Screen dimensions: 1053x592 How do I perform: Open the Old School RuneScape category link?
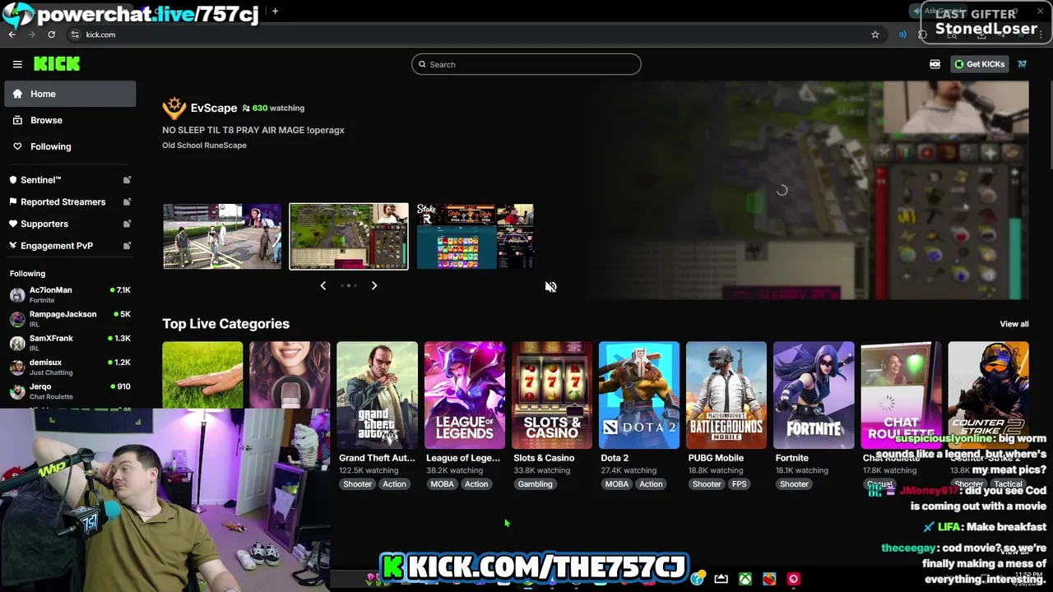pos(204,146)
